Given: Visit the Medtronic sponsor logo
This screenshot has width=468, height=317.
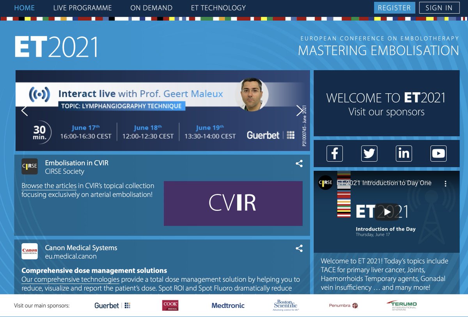Looking at the screenshot, I should (228, 305).
